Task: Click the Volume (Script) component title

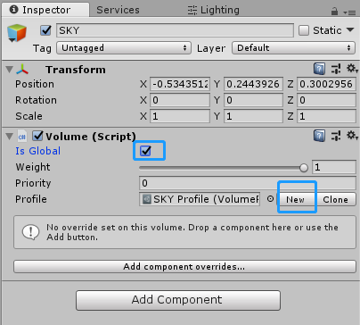Action: click(x=91, y=137)
